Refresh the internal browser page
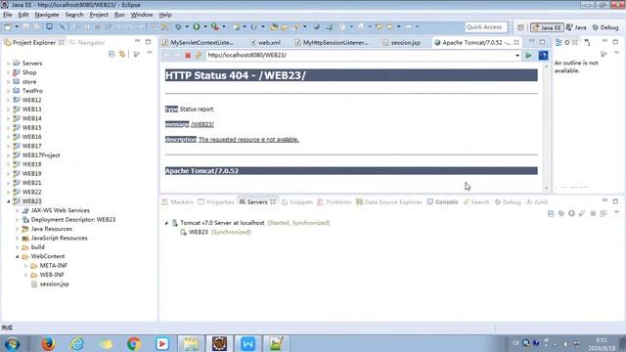 point(199,55)
